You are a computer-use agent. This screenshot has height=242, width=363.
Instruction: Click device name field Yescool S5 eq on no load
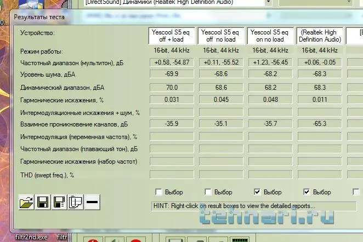tap(270, 36)
